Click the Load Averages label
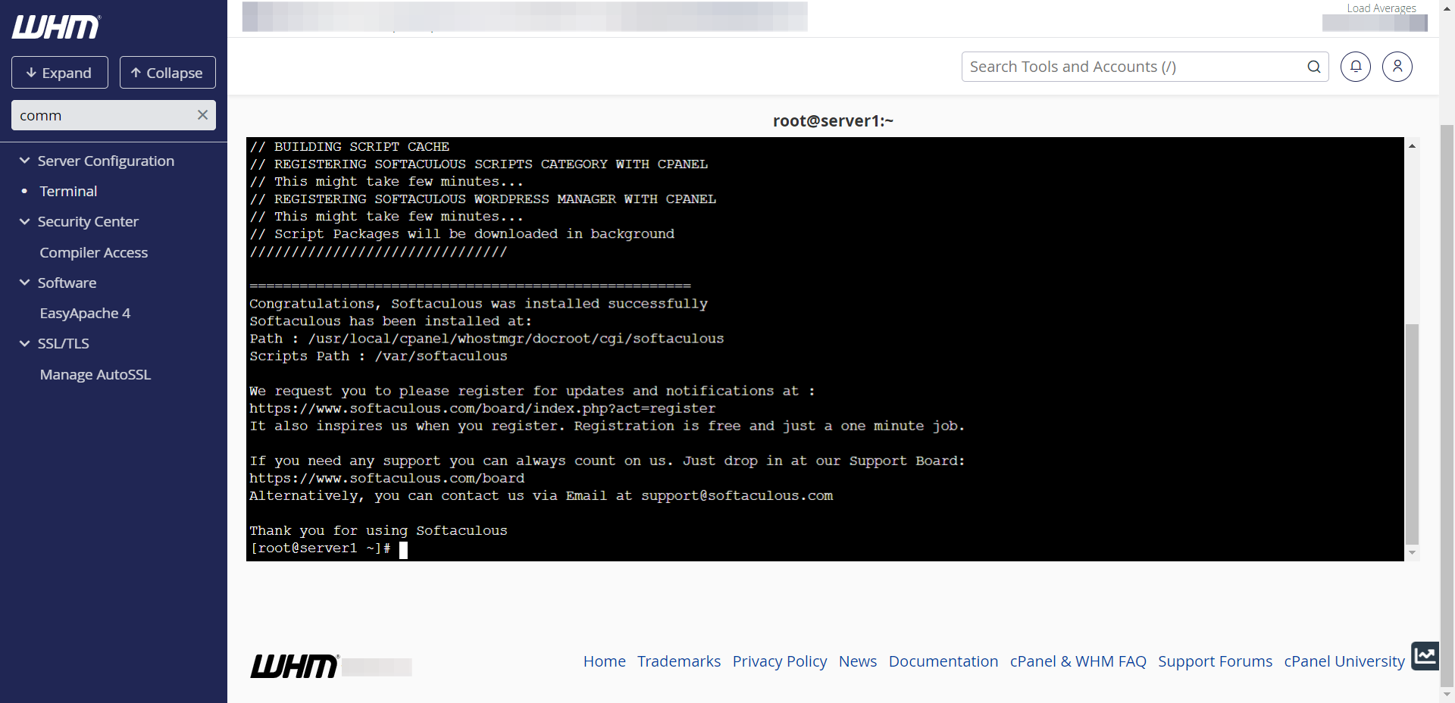 point(1381,8)
